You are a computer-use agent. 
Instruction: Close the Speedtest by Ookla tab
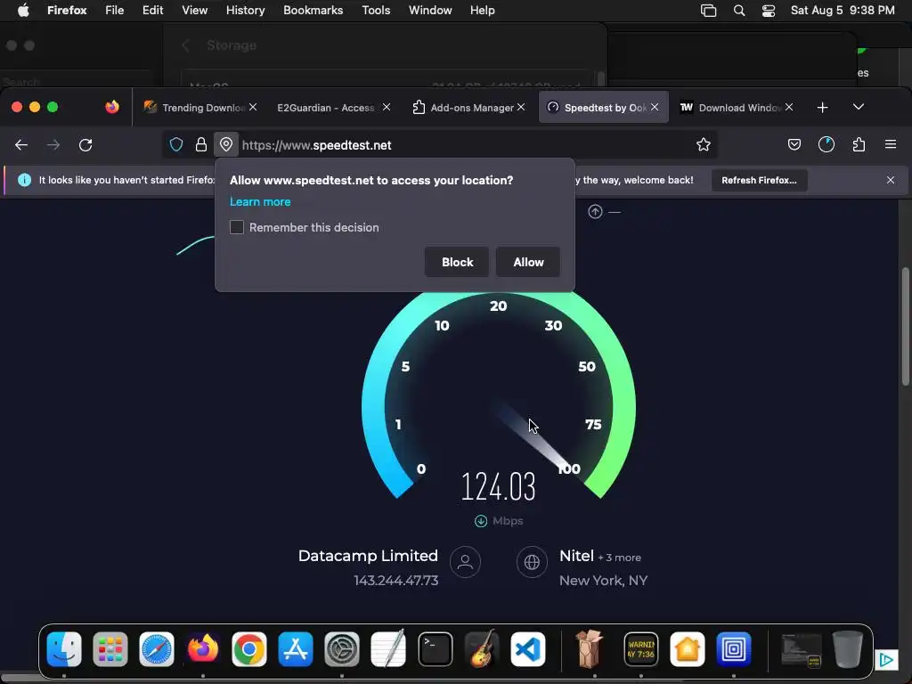pyautogui.click(x=655, y=107)
